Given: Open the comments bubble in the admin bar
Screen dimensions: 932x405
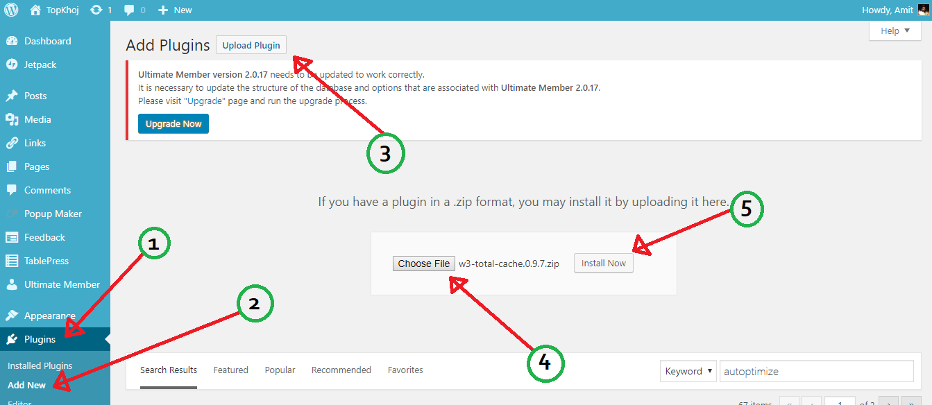Looking at the screenshot, I should pyautogui.click(x=129, y=10).
